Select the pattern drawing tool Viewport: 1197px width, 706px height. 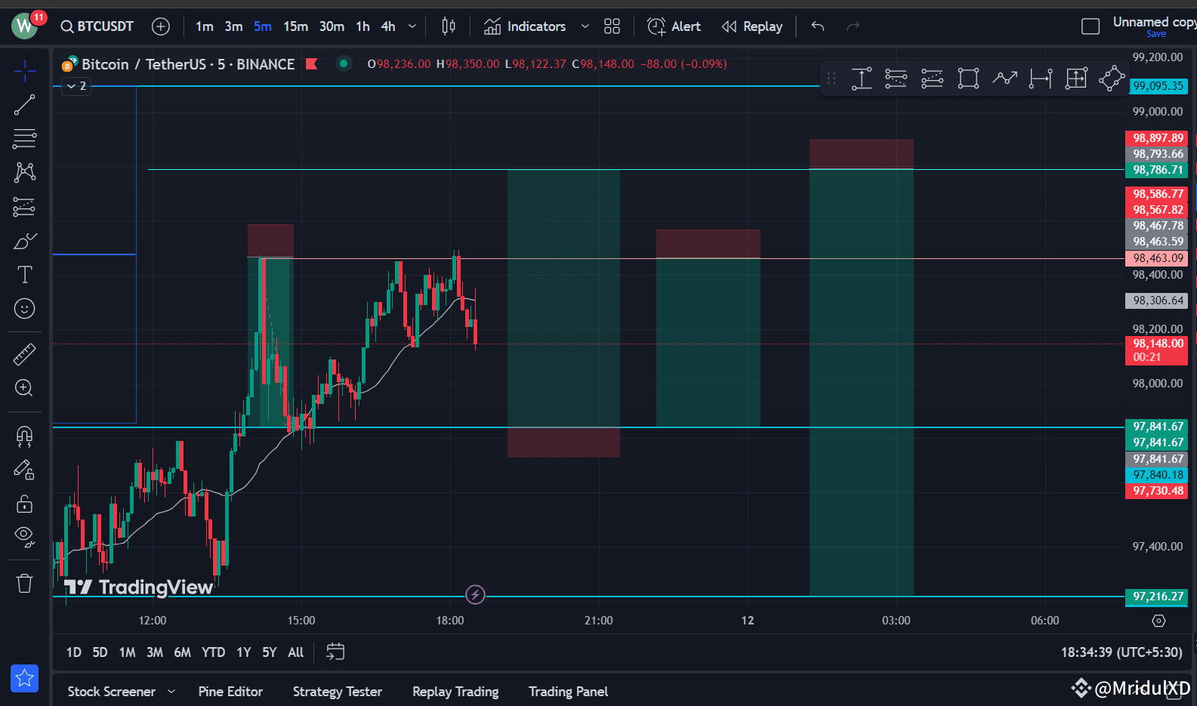(24, 173)
